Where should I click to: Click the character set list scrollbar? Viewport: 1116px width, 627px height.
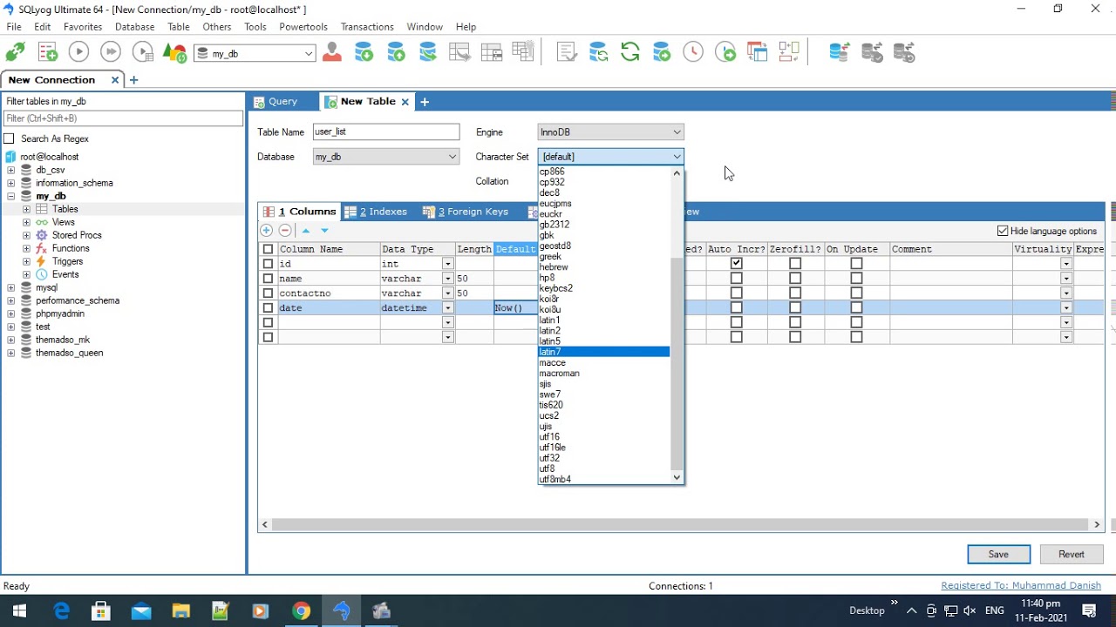tap(677, 364)
